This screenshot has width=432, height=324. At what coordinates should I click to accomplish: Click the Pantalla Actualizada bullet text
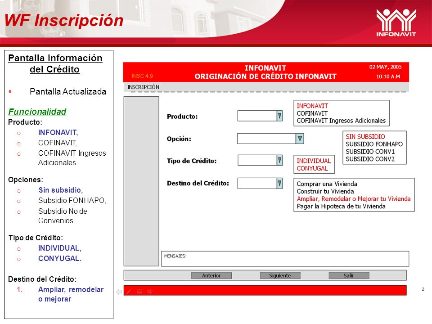[x=68, y=91]
